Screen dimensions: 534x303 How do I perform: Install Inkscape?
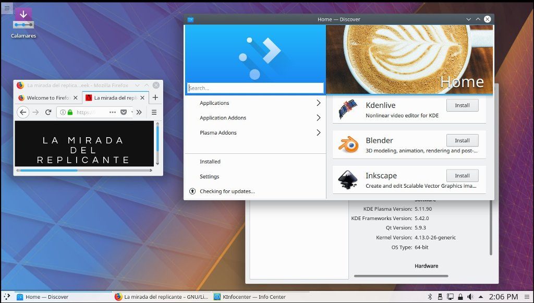click(x=462, y=176)
